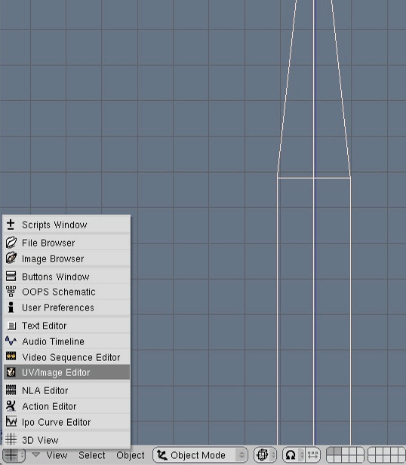Click the Action Editor figure icon
Screen dimensions: 406x465
pyautogui.click(x=11, y=405)
